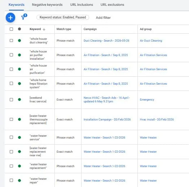Open Water Heater campaign in replacement near me row
189x187 pixels.
pyautogui.click(x=104, y=152)
